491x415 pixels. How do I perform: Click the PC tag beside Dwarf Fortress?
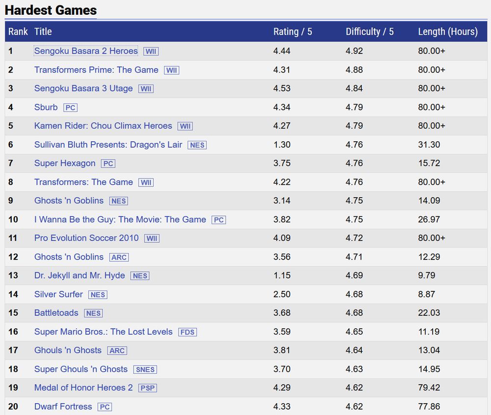105,407
